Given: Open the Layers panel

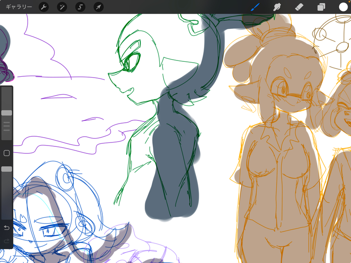Looking at the screenshot, I should 321,7.
